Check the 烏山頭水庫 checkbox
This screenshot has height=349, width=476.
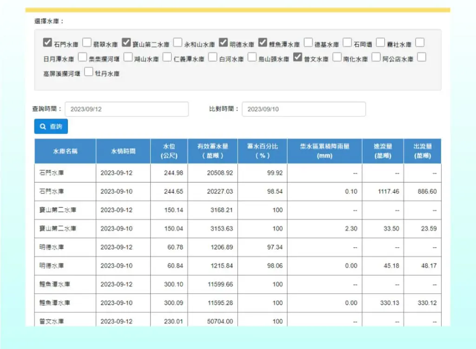point(252,57)
